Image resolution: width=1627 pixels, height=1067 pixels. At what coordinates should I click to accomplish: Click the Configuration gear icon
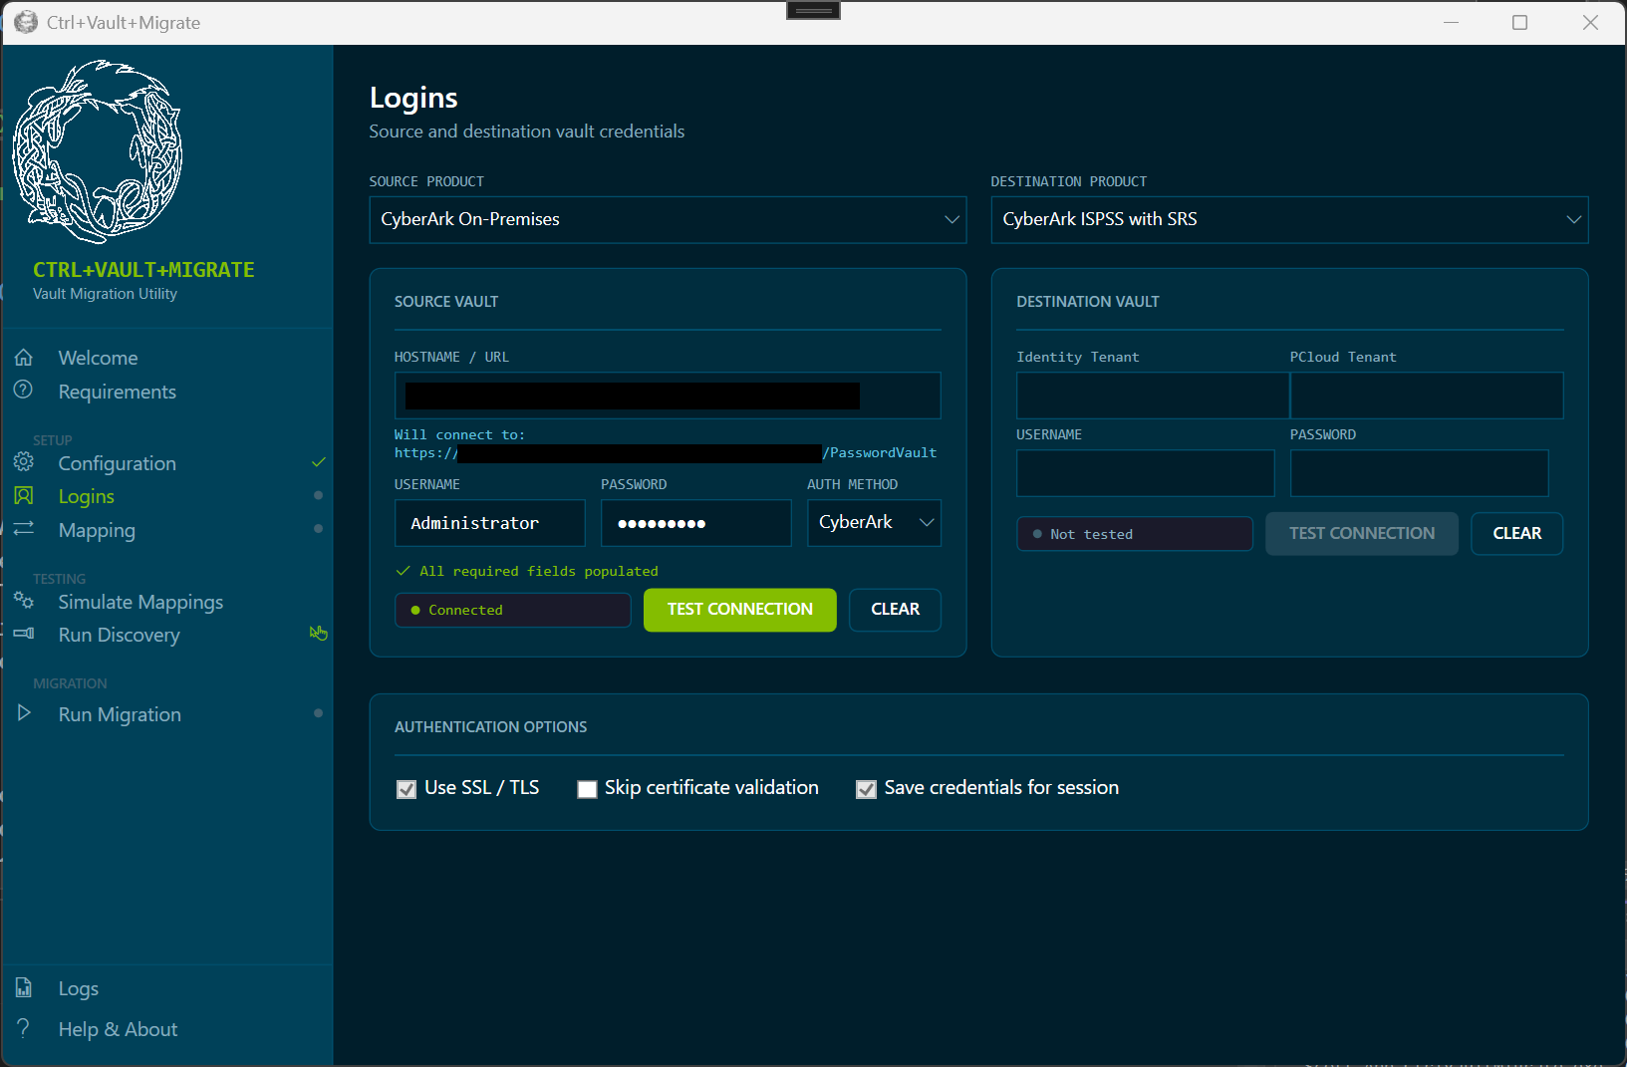pos(24,462)
